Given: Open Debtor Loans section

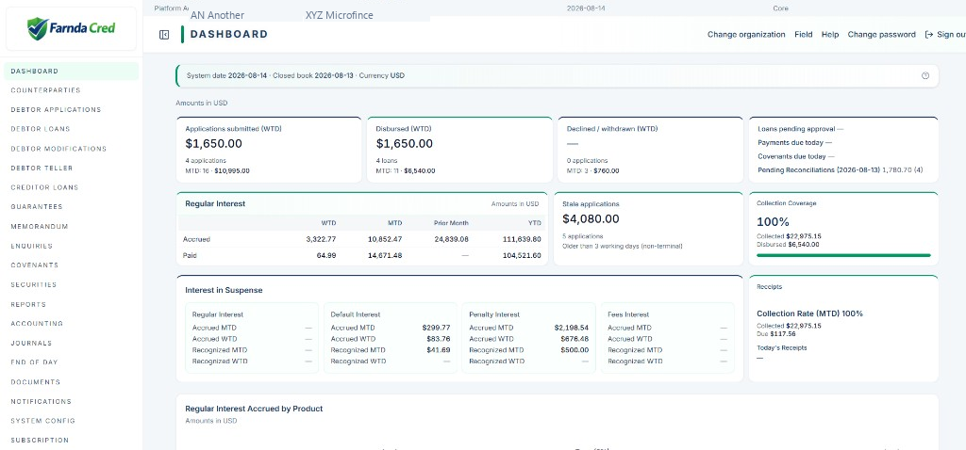Looking at the screenshot, I should pyautogui.click(x=71, y=129).
